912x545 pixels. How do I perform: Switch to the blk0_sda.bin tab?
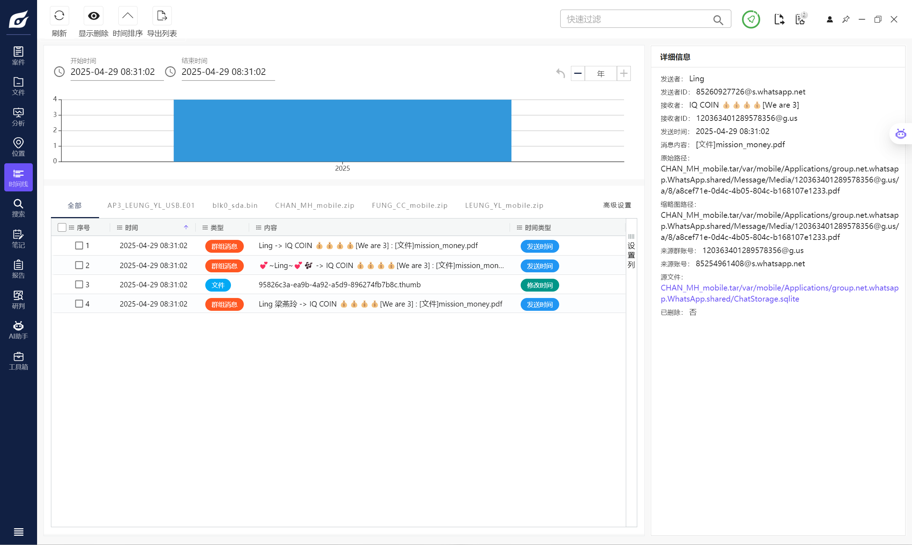point(235,205)
